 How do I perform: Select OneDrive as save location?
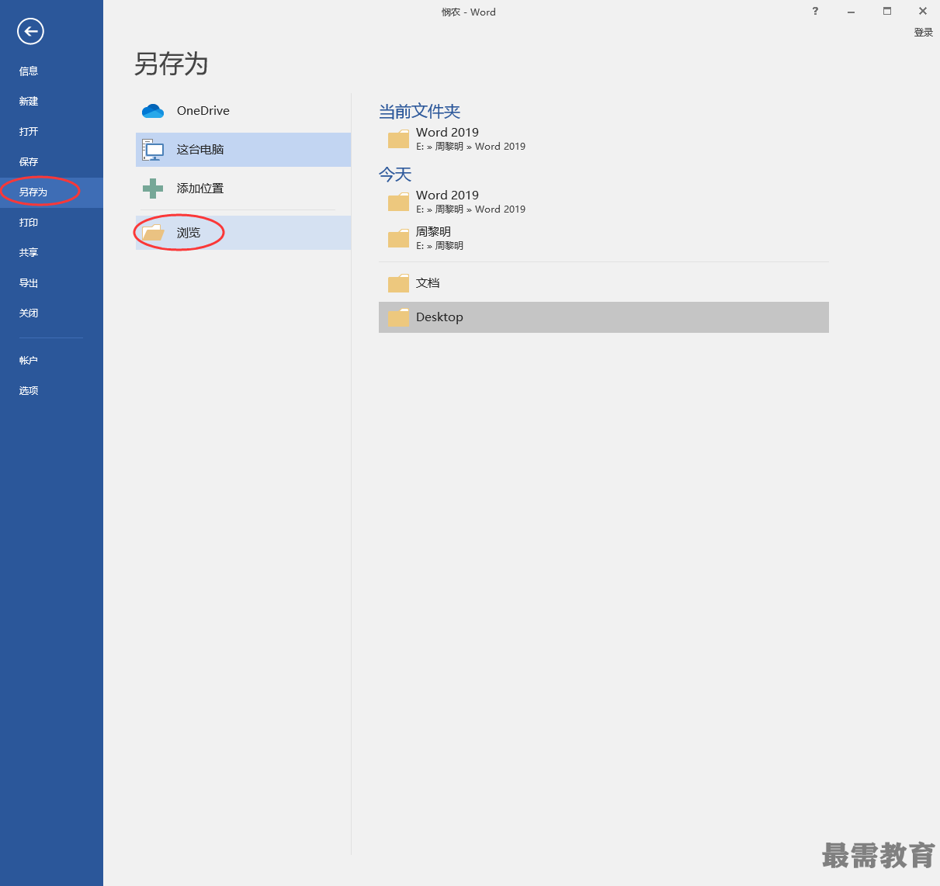click(243, 111)
